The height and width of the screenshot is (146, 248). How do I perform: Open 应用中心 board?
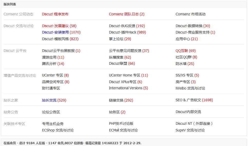pos(183,39)
